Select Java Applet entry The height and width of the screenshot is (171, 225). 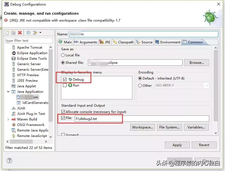tap(26, 86)
